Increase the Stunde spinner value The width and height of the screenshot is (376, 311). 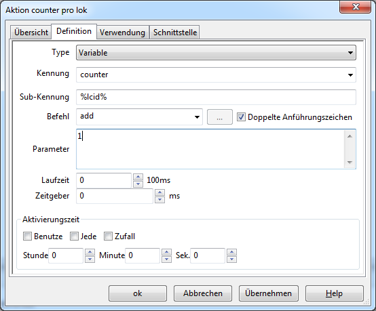click(x=90, y=252)
